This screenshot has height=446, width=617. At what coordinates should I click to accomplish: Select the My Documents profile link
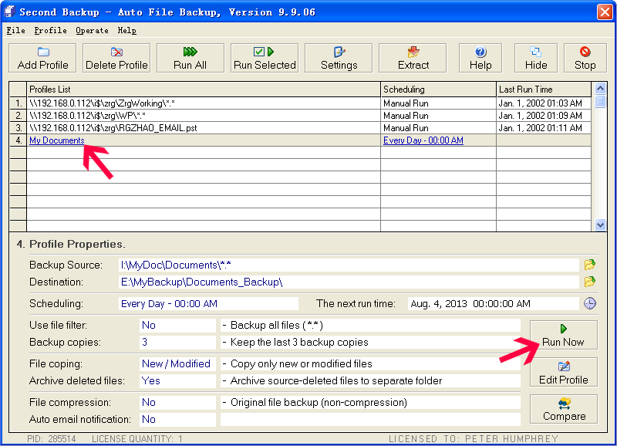click(x=56, y=140)
